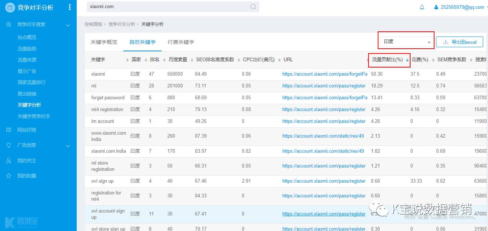The height and width of the screenshot is (231, 488).
Task: Open 流量趋势 in the sidebar
Action: pos(27,49)
